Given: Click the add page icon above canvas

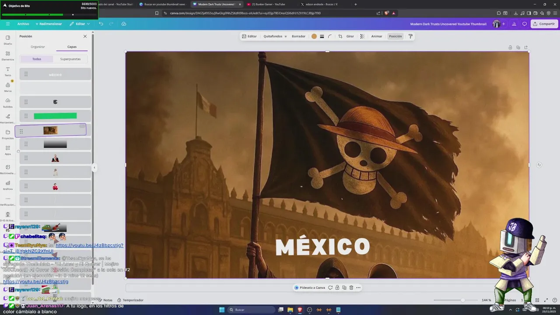Looking at the screenshot, I should (x=526, y=47).
